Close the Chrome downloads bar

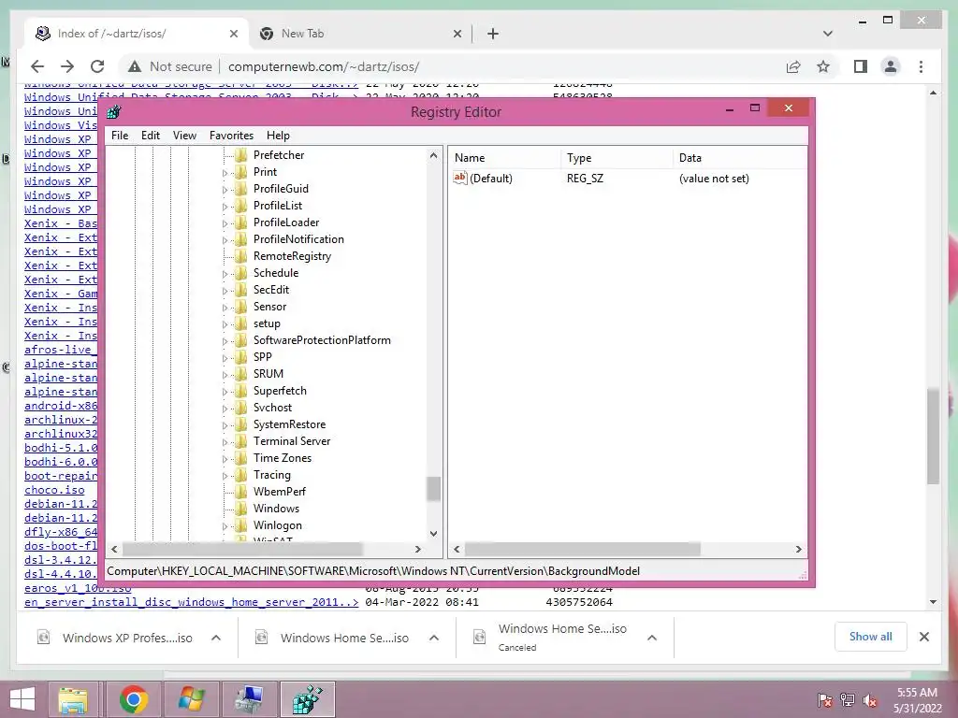pos(924,637)
